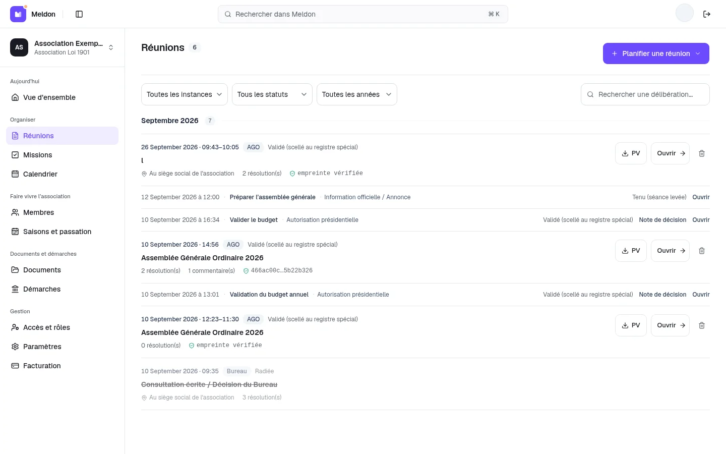Click the Démarches institution icon
This screenshot has width=726, height=454.
tap(15, 289)
